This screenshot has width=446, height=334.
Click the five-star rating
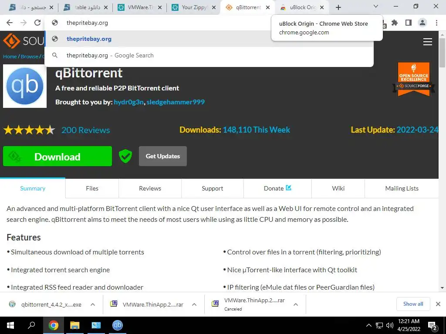point(29,130)
